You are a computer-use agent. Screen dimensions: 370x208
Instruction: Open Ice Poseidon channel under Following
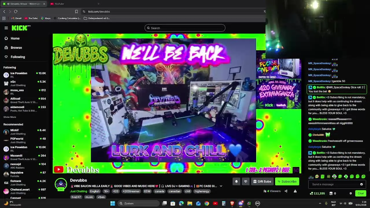[25, 75]
